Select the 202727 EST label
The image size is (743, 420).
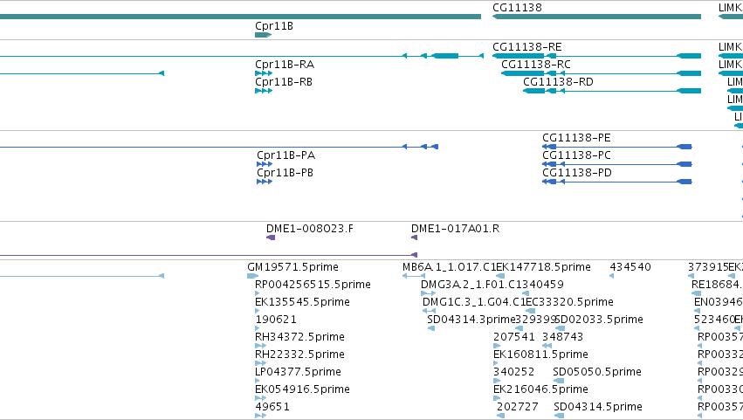coord(518,407)
